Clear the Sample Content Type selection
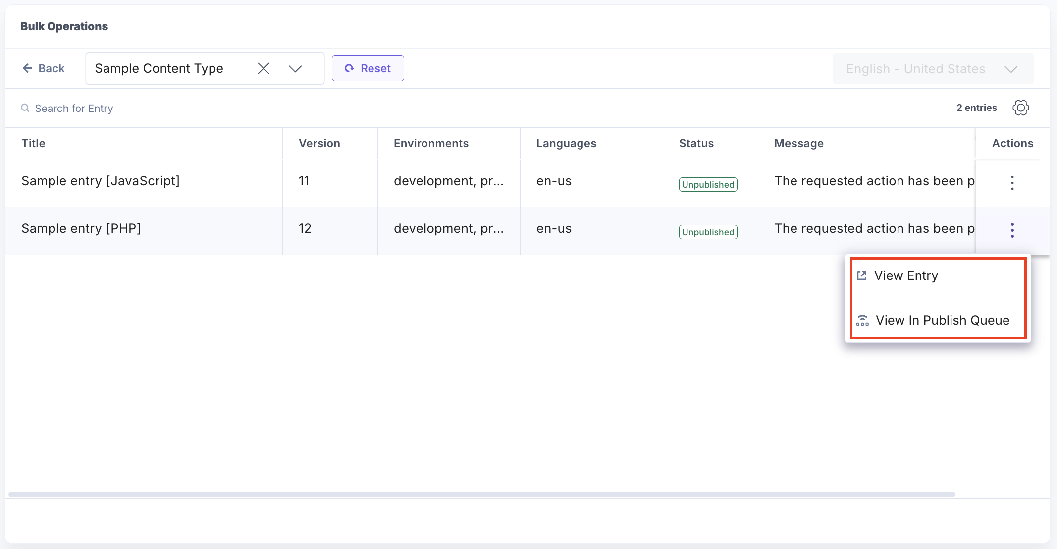This screenshot has height=549, width=1057. point(264,68)
